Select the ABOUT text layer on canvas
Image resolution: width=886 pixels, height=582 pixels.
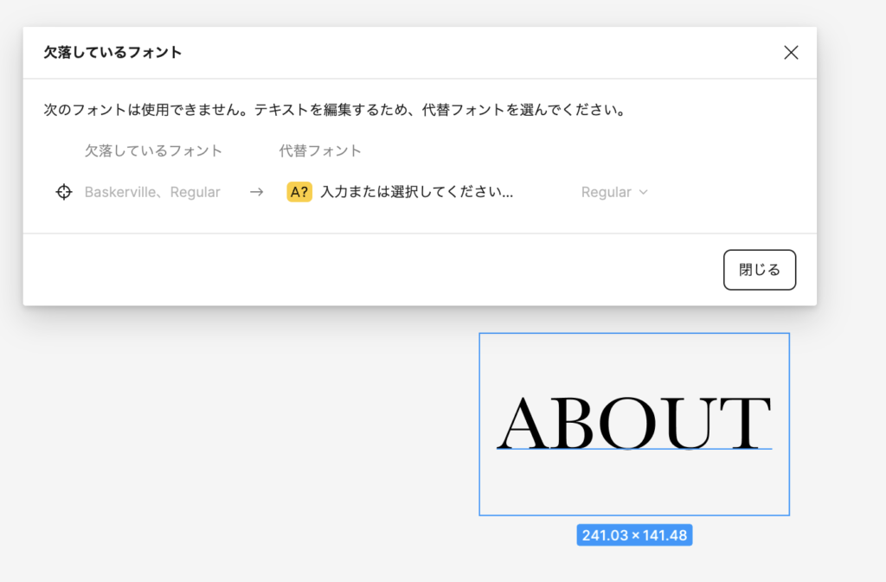click(x=633, y=422)
